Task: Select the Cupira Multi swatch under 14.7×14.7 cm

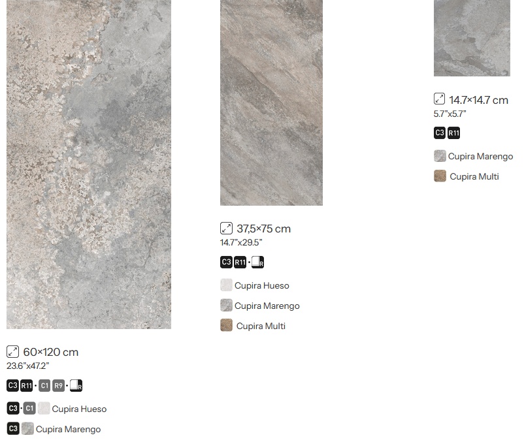Action: pyautogui.click(x=440, y=176)
